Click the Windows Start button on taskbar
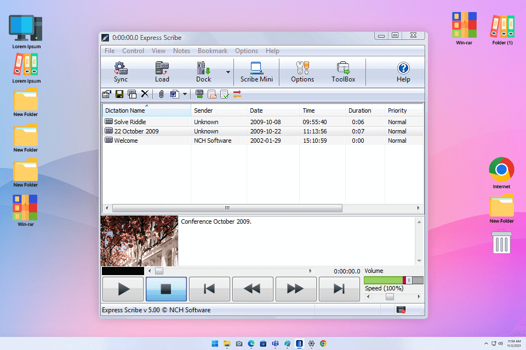 (215, 343)
